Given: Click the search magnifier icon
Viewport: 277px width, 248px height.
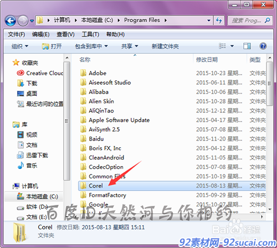Looking at the screenshot, I should [x=268, y=20].
